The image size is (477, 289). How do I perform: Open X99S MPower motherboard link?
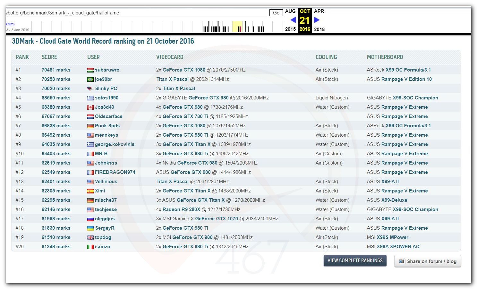tap(393, 237)
